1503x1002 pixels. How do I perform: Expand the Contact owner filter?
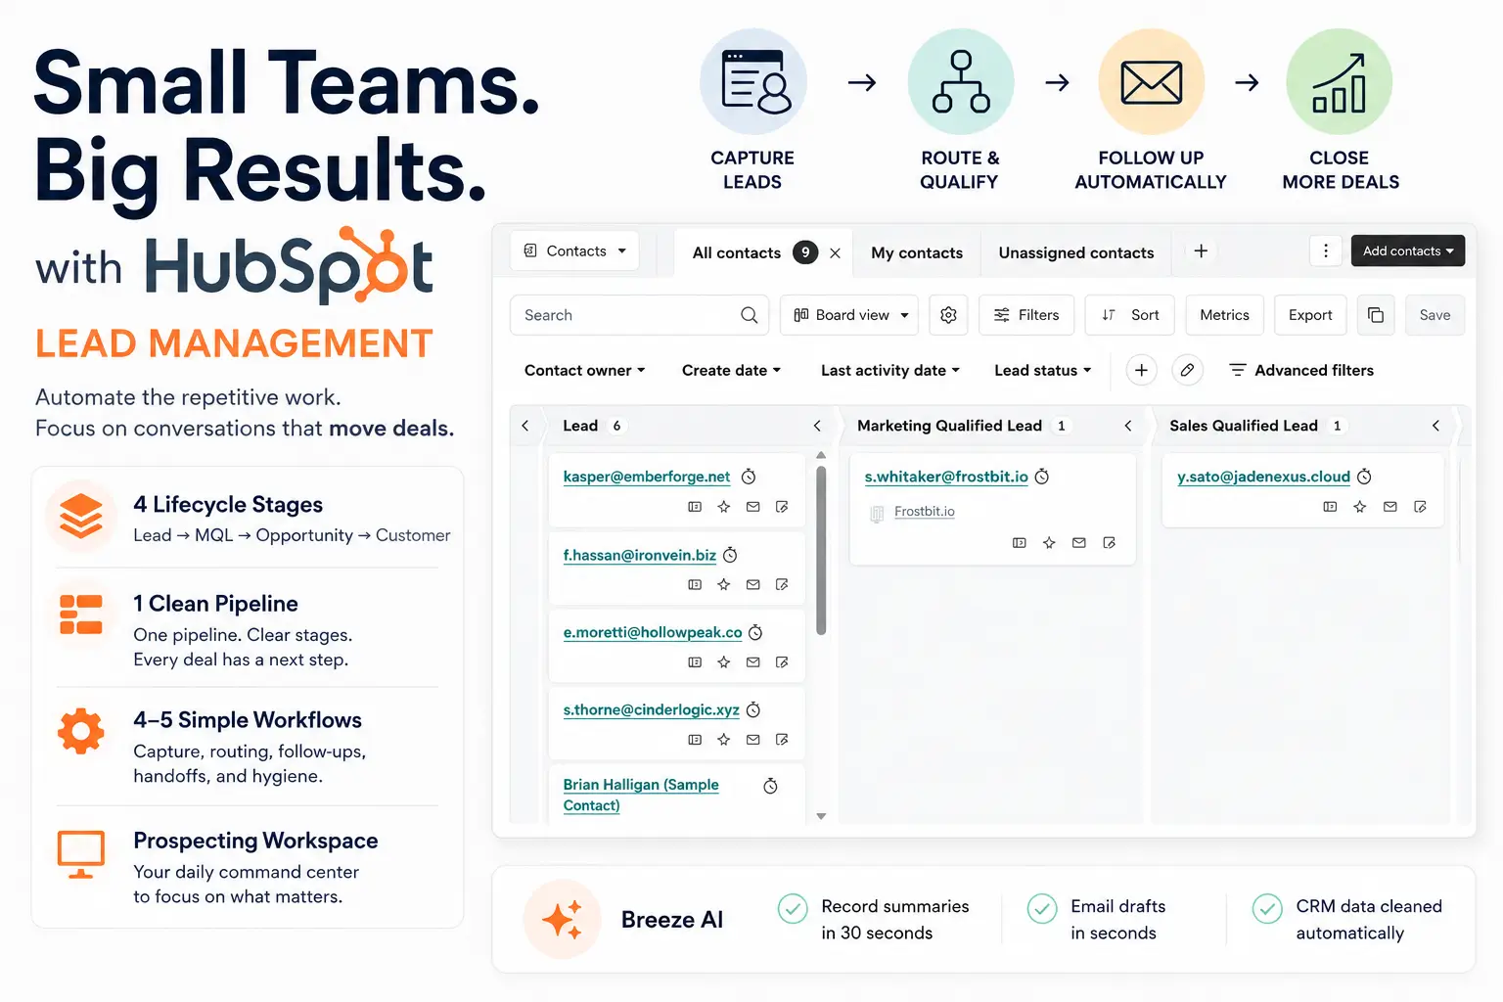[585, 370]
